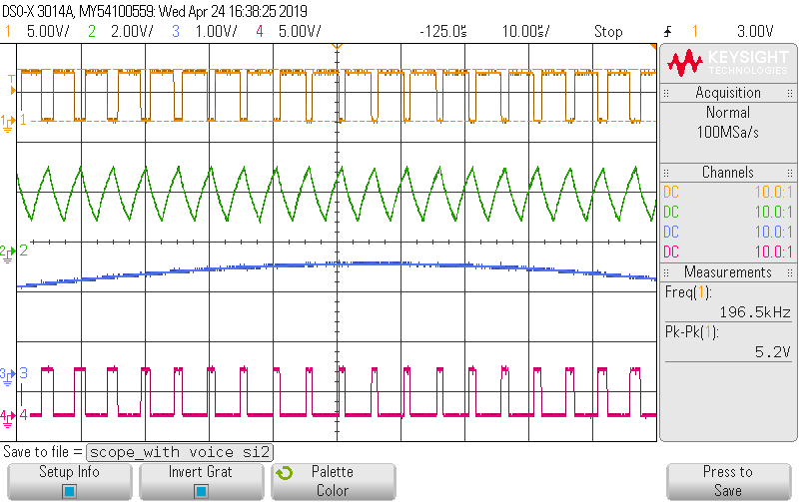Select the channel 1 ground marker
The width and height of the screenshot is (799, 502).
[7, 122]
